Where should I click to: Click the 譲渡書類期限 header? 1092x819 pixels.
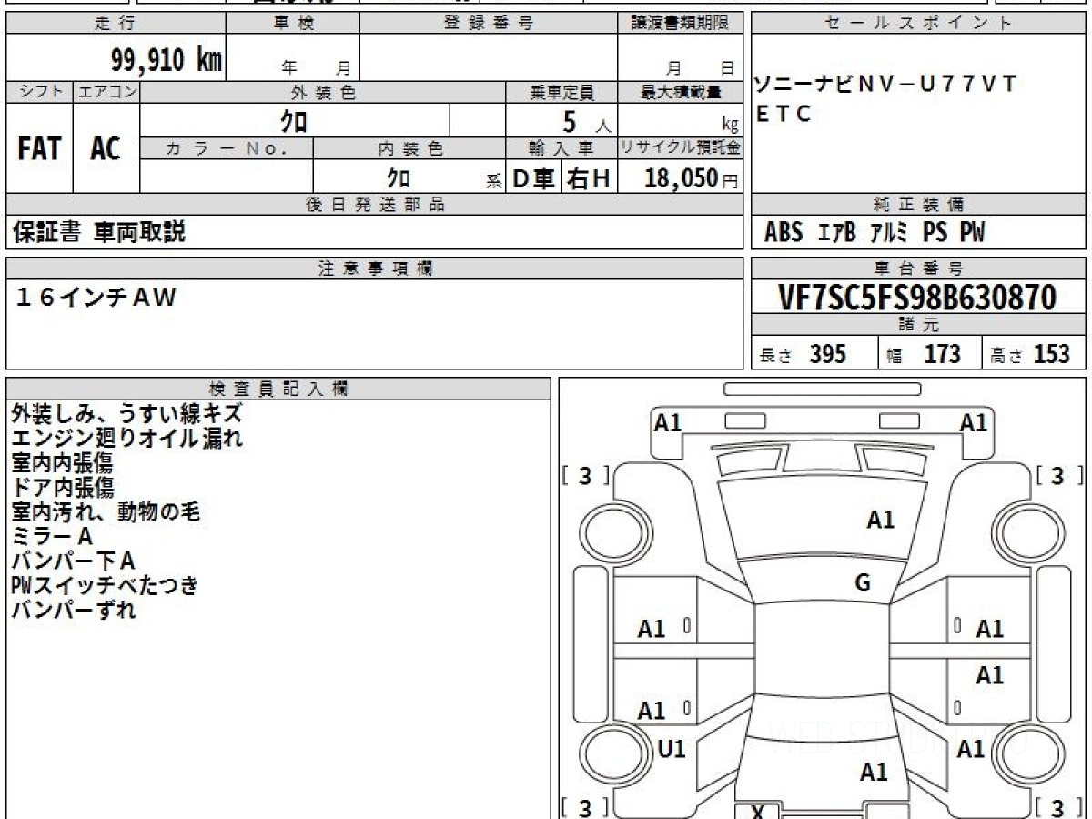681,24
